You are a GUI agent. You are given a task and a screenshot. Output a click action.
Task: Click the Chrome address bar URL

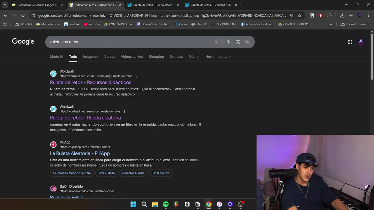coord(162,15)
